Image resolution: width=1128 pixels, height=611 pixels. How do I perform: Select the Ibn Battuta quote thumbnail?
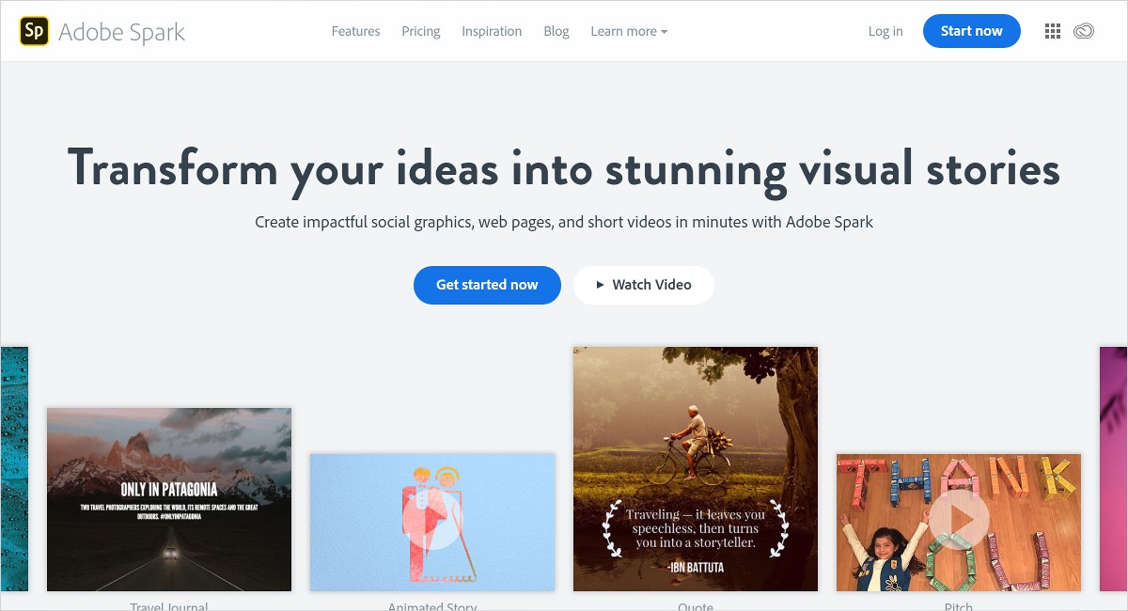(x=696, y=468)
